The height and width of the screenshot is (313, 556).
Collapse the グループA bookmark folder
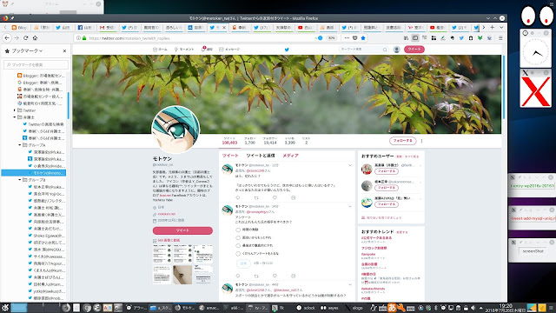pyautogui.click(x=20, y=145)
